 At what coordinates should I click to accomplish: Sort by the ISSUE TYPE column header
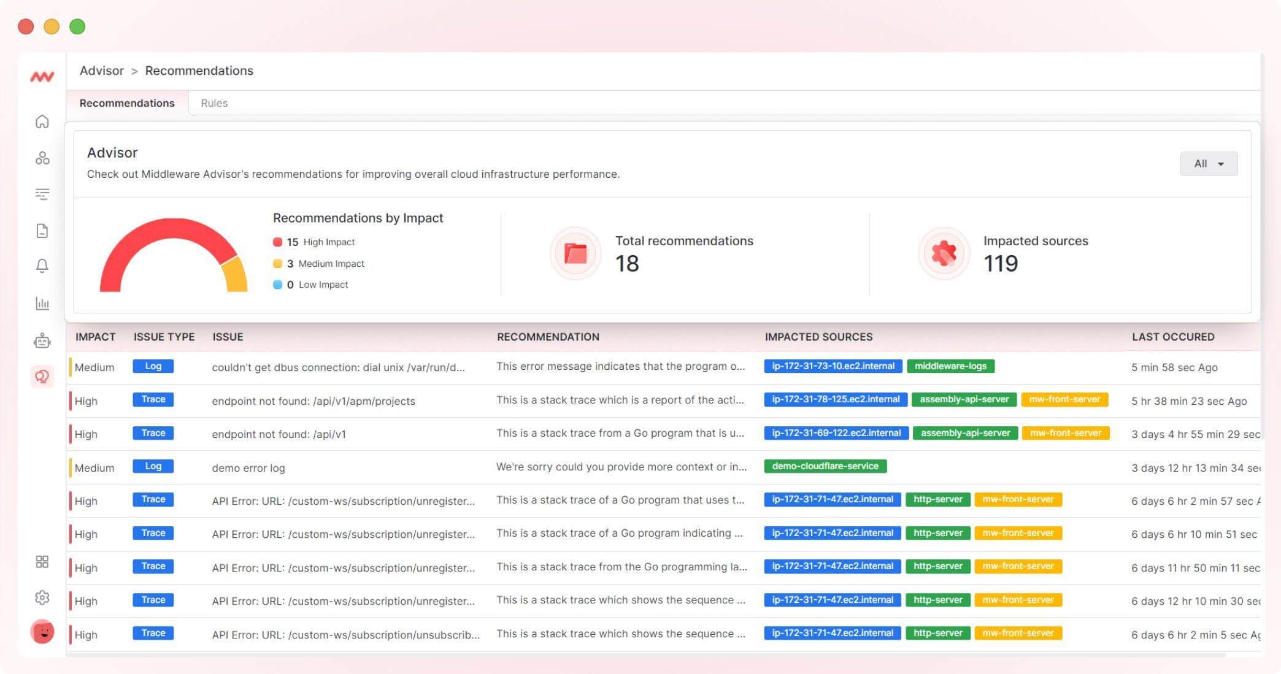pos(164,337)
